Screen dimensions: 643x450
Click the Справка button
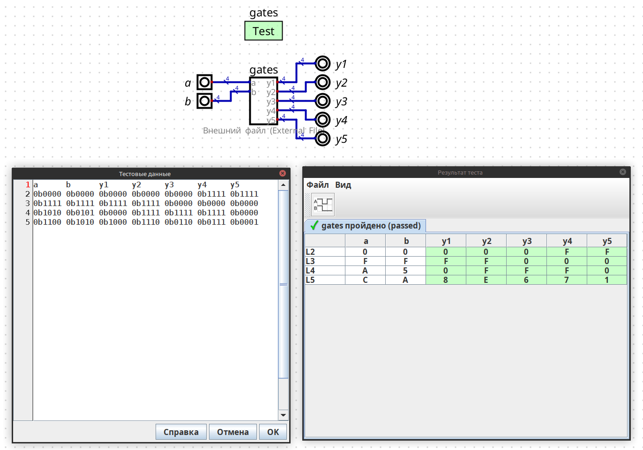click(x=181, y=432)
